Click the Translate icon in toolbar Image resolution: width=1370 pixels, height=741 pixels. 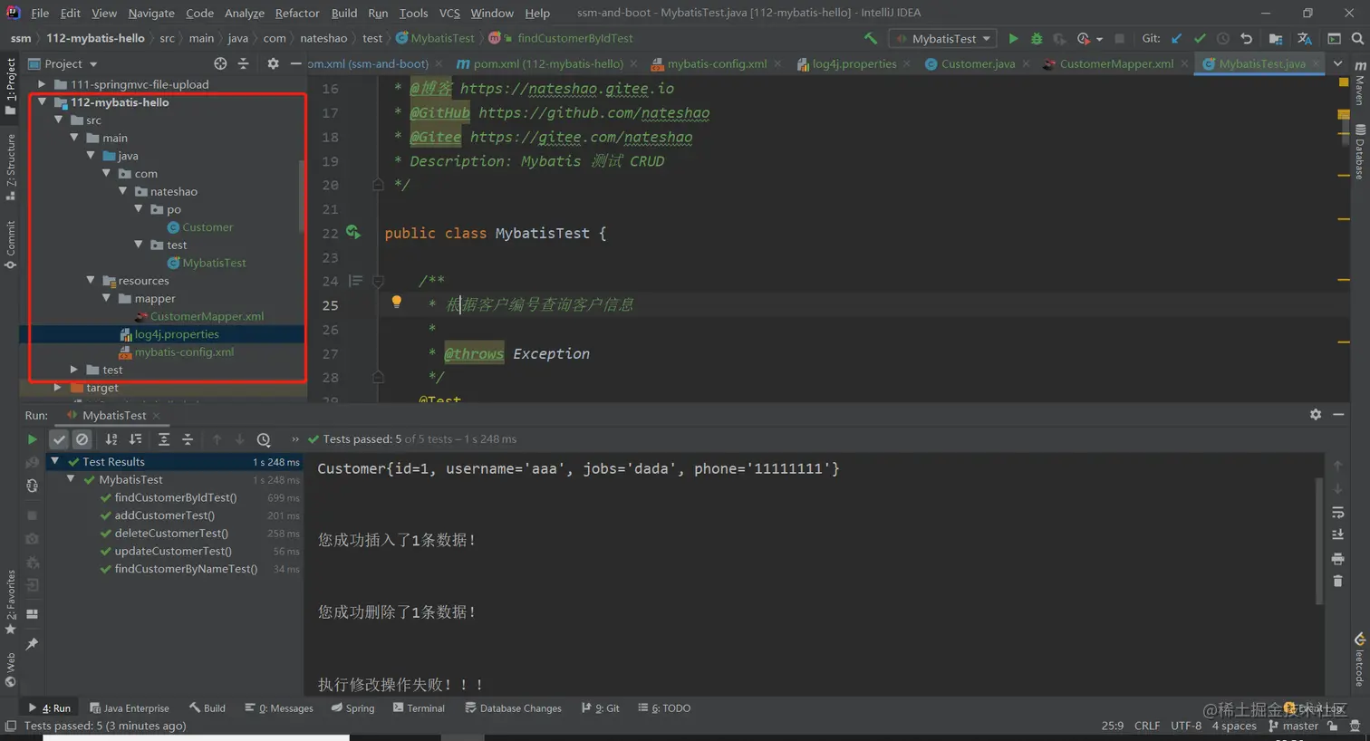click(1305, 38)
